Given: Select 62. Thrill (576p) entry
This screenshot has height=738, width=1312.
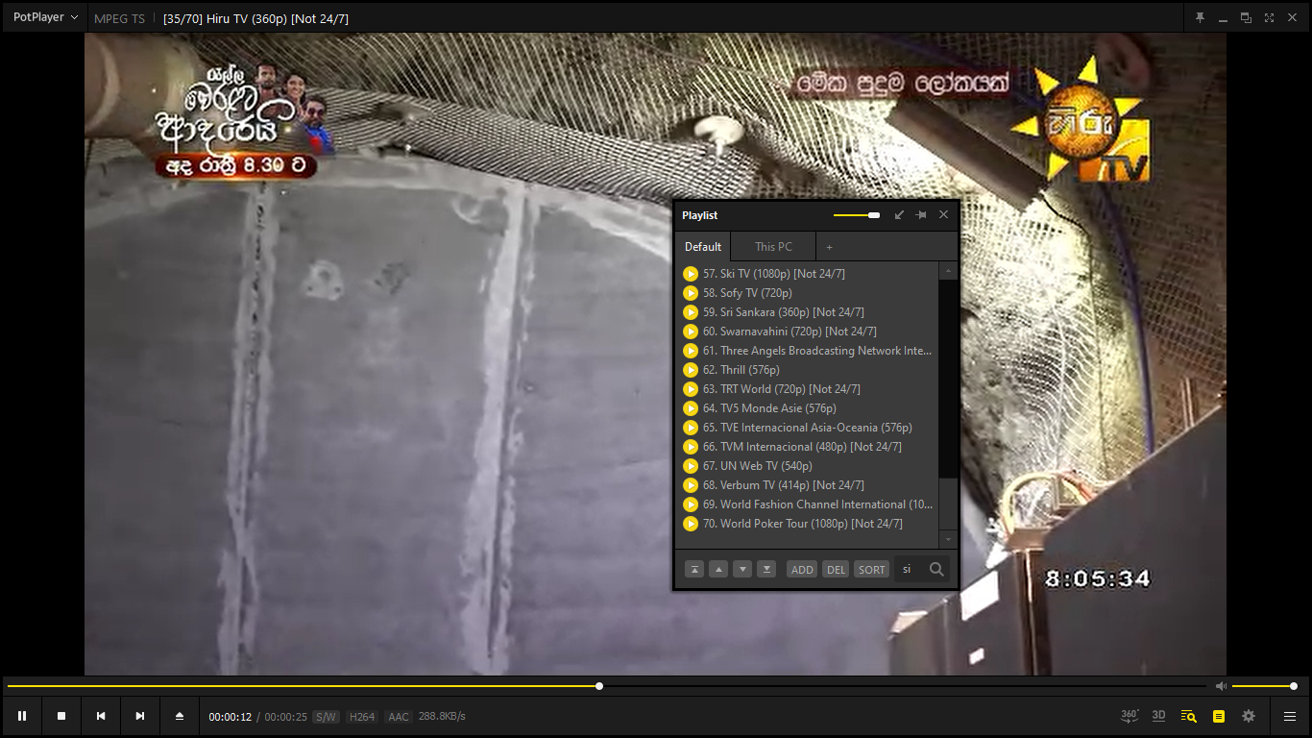Looking at the screenshot, I should 807,370.
